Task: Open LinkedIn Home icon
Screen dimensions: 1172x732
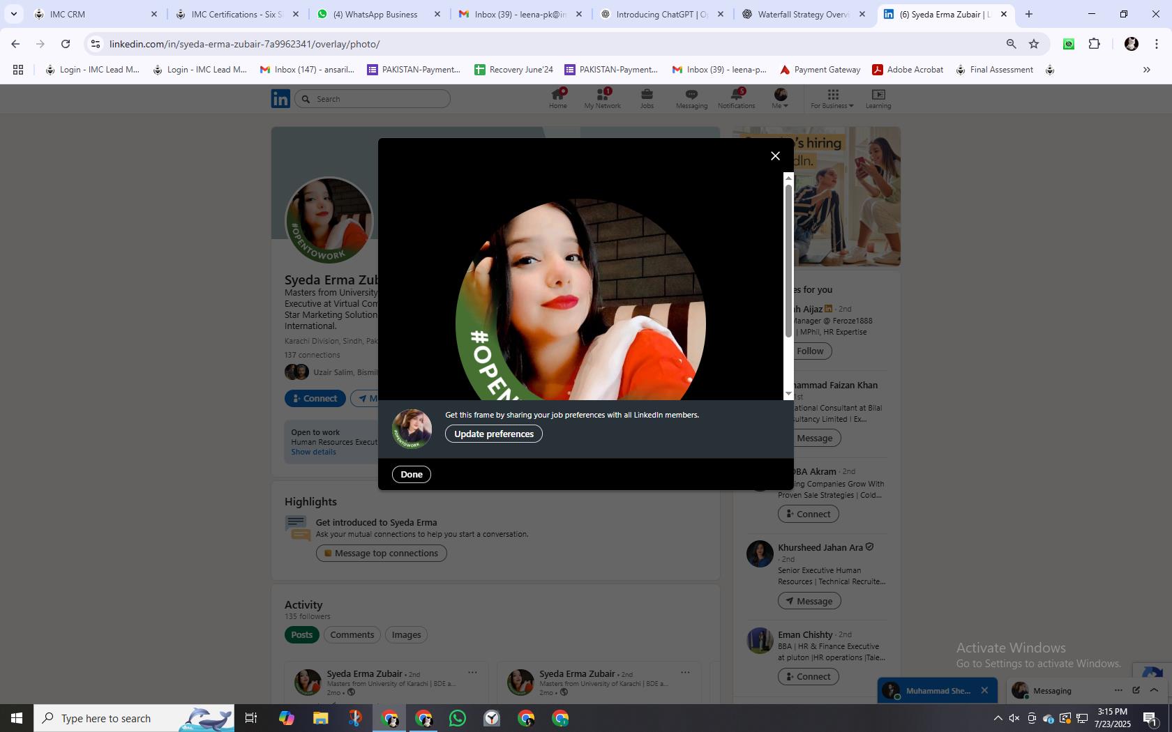Action: (x=558, y=98)
